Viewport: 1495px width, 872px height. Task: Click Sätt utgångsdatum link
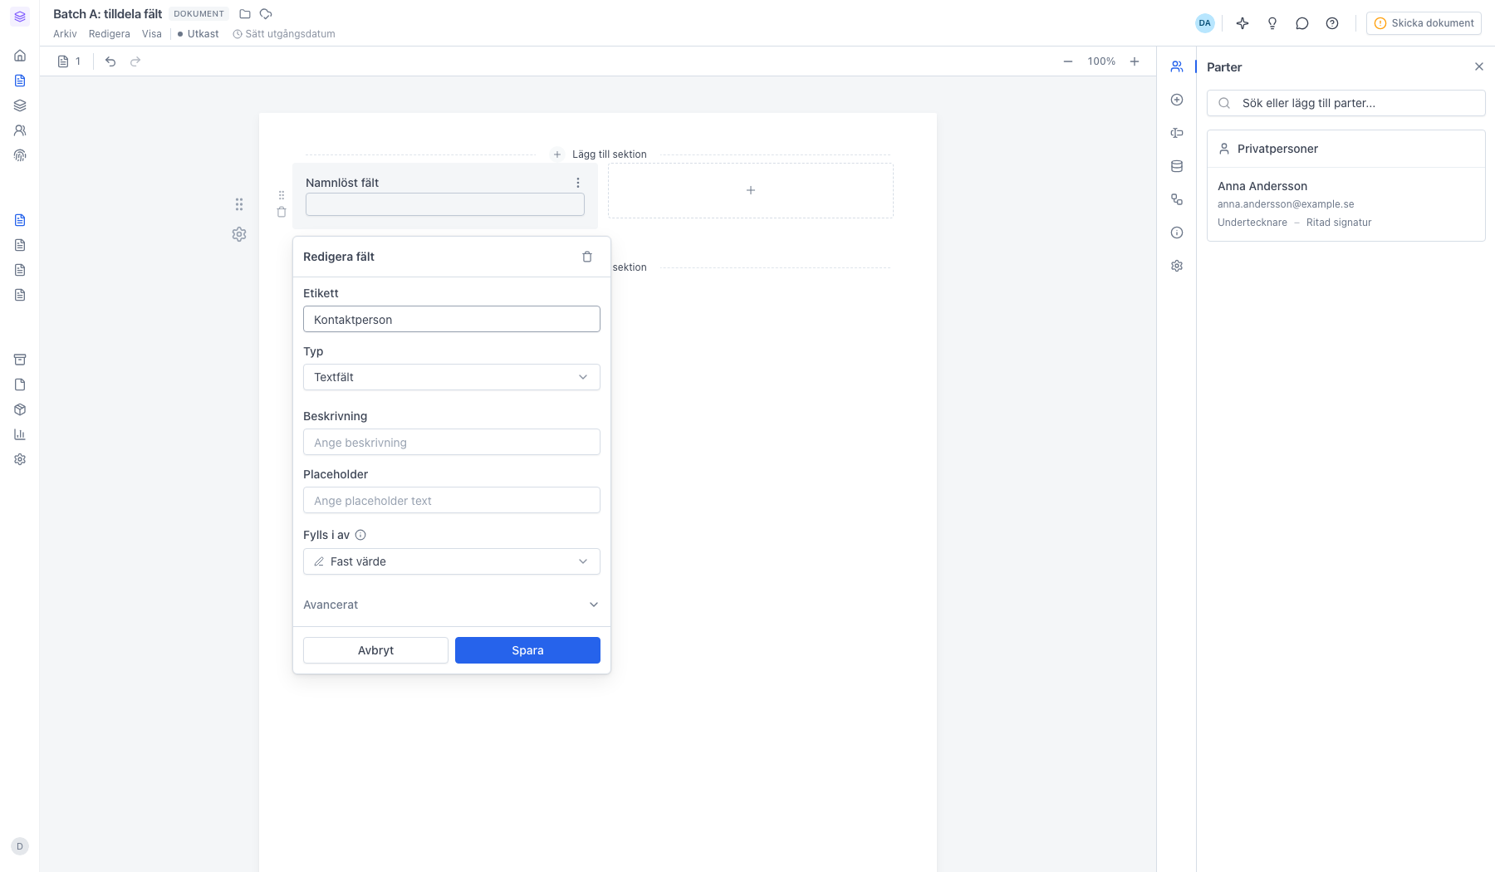[284, 34]
